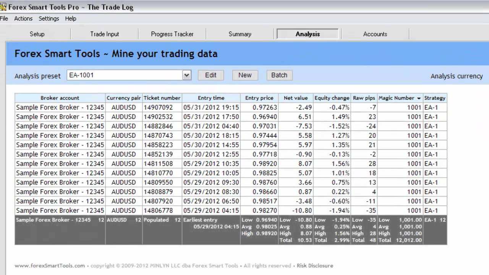The width and height of the screenshot is (489, 275).
Task: Open the Help menu
Action: [71, 18]
